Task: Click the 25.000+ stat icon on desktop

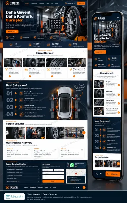Action: pyautogui.click(x=48, y=45)
